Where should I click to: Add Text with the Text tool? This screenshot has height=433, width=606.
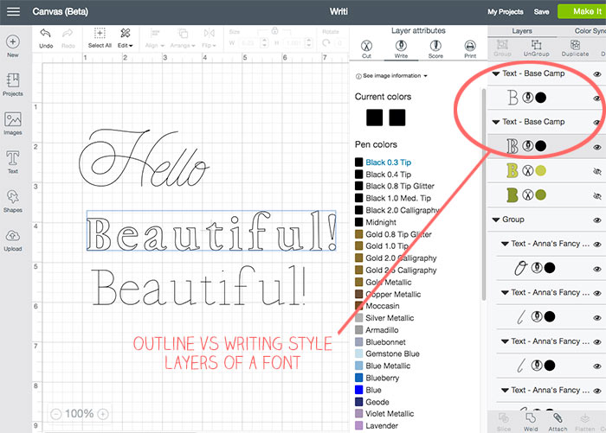pyautogui.click(x=13, y=162)
